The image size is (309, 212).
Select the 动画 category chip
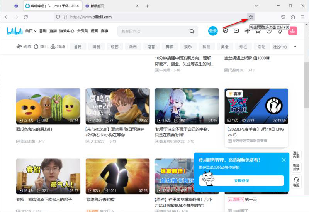(x=133, y=47)
